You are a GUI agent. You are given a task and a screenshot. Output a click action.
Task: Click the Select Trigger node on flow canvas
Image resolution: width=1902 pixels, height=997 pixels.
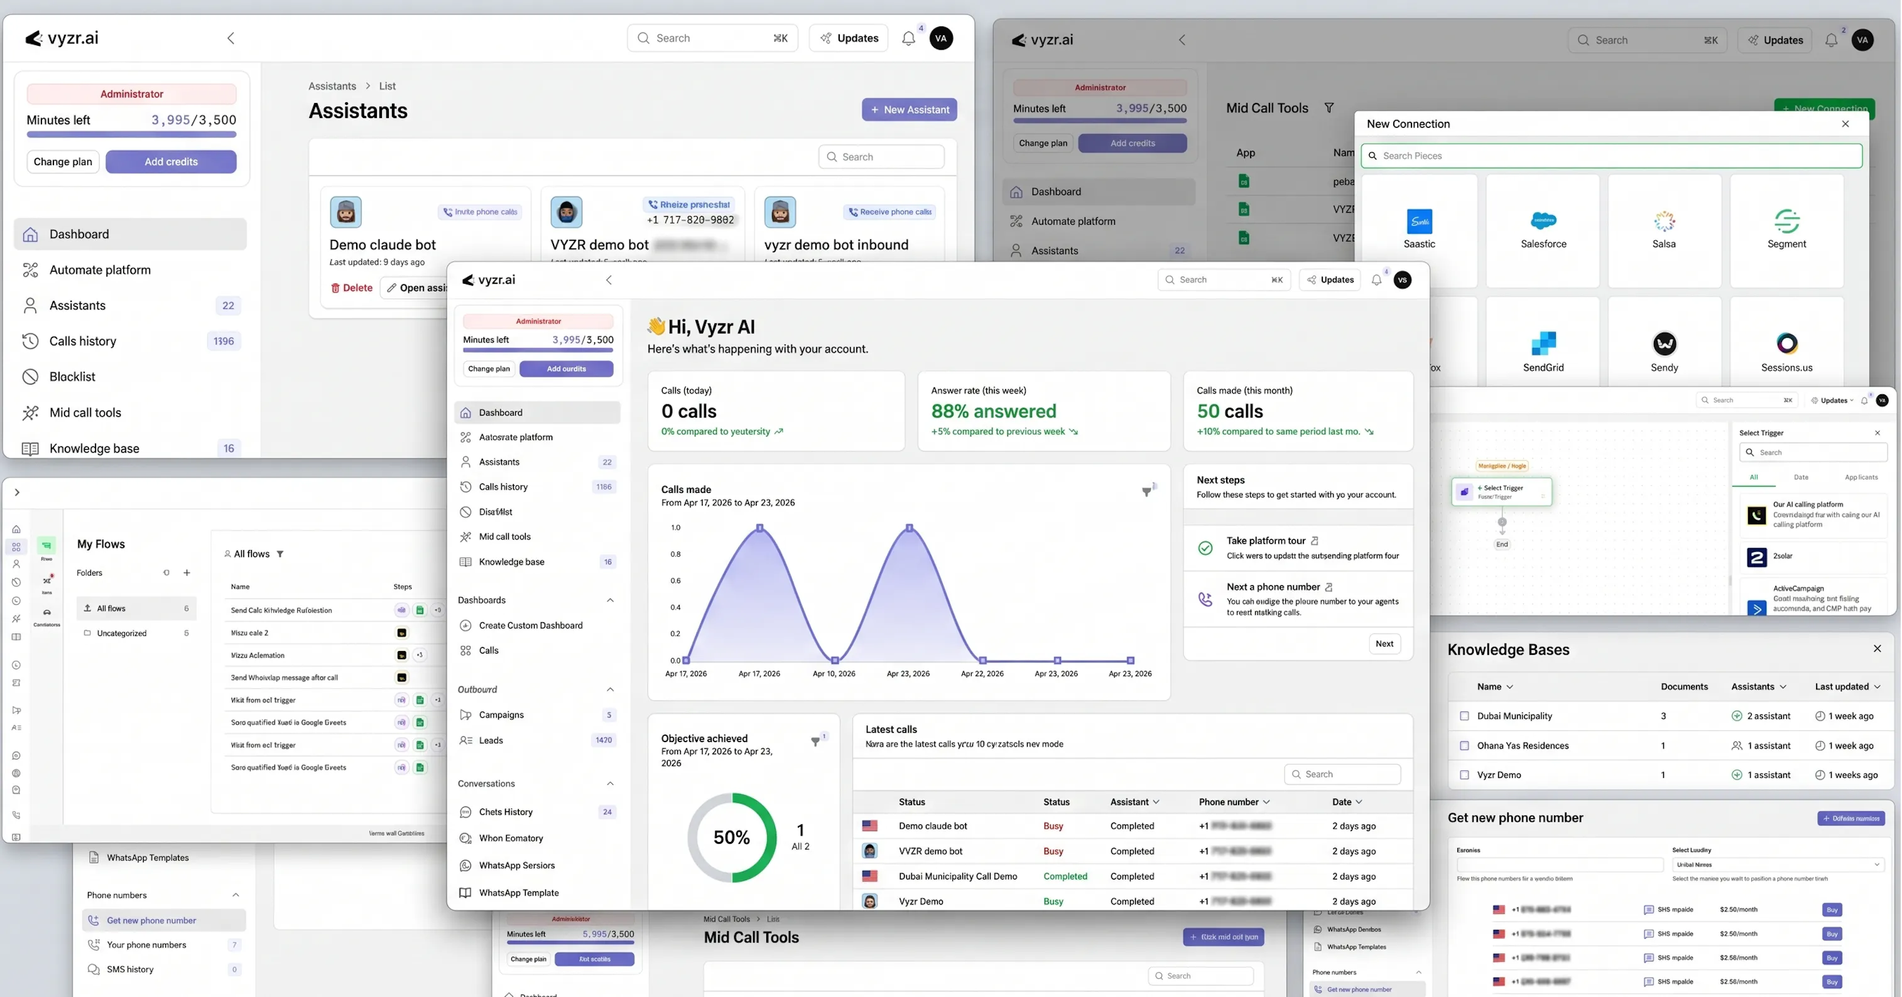click(1502, 492)
